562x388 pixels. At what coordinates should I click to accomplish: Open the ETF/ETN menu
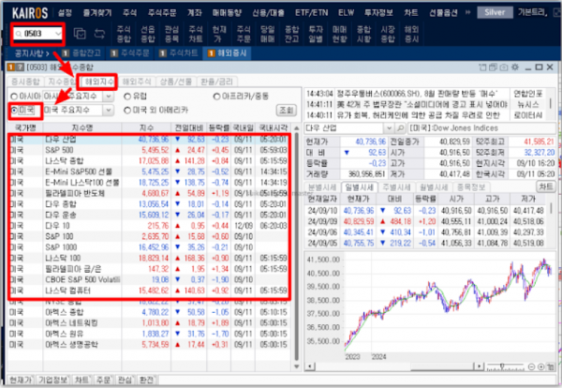[x=312, y=13]
